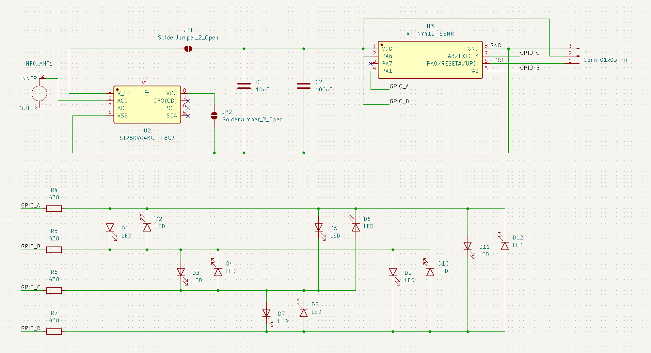Click the GND net label at pin 8
The width and height of the screenshot is (651, 353).
tap(496, 45)
